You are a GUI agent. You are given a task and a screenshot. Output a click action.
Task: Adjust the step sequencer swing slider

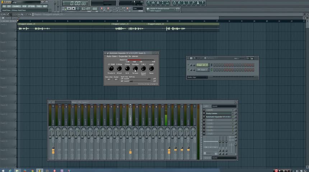[x=241, y=58]
